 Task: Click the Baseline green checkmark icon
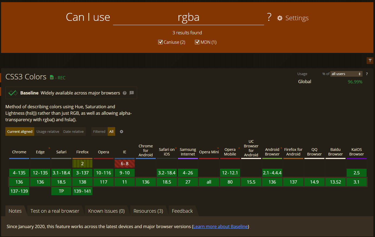point(13,93)
